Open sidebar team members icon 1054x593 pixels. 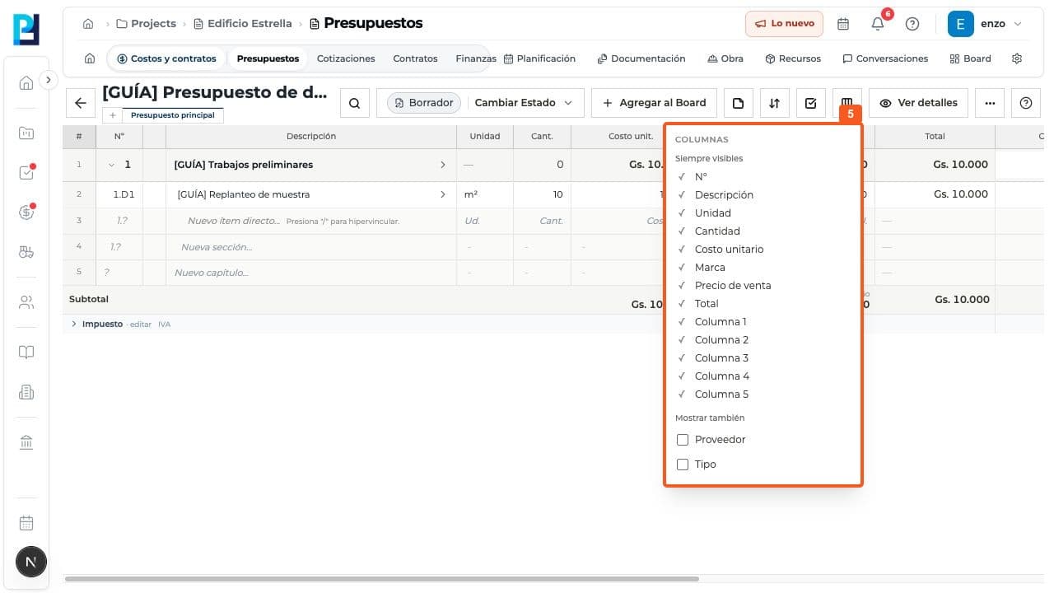point(26,302)
